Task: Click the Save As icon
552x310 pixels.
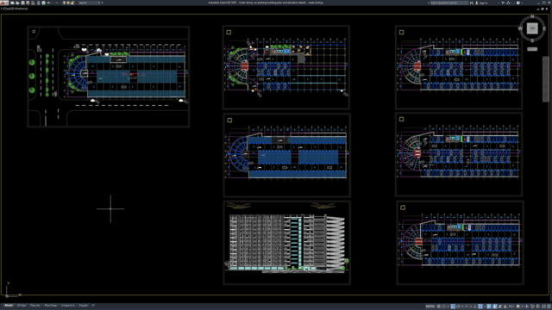Action: [x=28, y=3]
